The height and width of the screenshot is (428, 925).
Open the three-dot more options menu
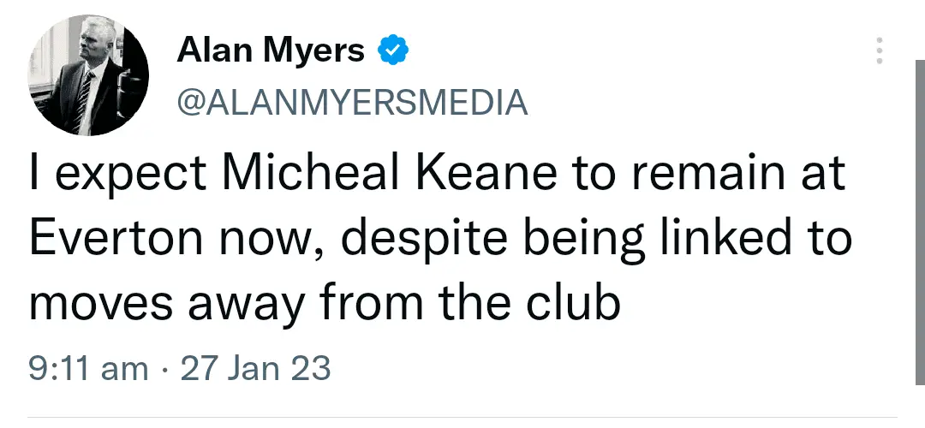(879, 51)
